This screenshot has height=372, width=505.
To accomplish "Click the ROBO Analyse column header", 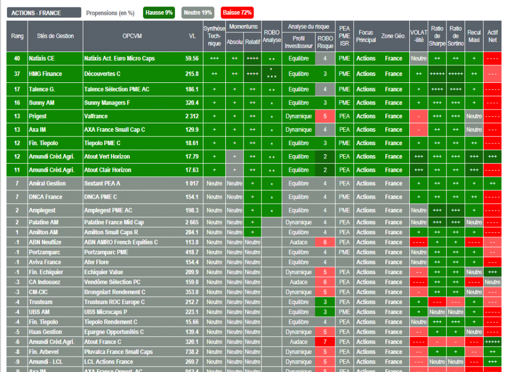I will click(x=272, y=36).
